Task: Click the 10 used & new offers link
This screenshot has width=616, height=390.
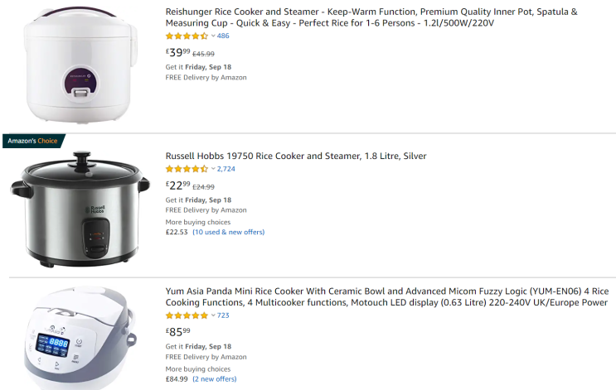Action: tap(229, 232)
